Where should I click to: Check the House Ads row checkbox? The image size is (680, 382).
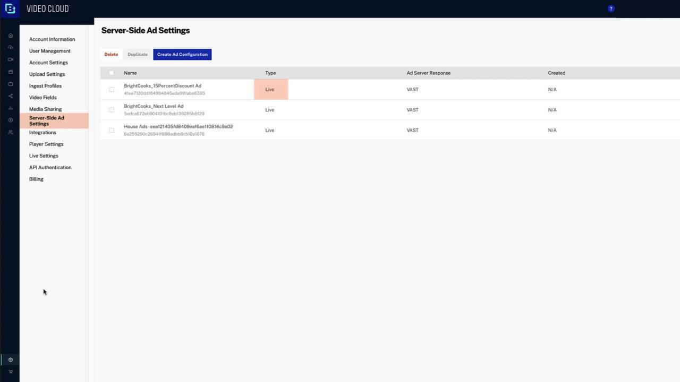[112, 130]
